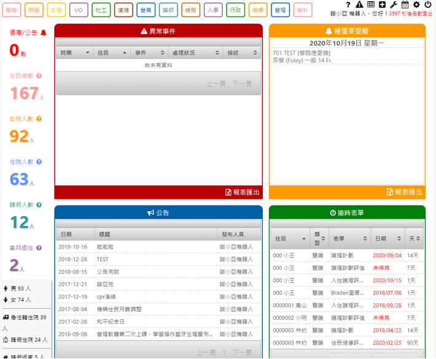The height and width of the screenshot is (359, 436).
Task: Open the 復健 module tab
Action: click(123, 10)
